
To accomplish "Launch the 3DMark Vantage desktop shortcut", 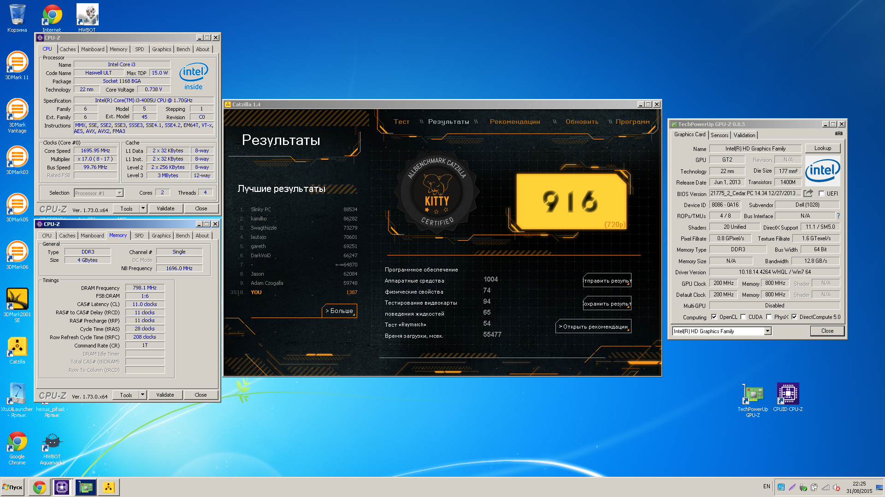I will [17, 116].
